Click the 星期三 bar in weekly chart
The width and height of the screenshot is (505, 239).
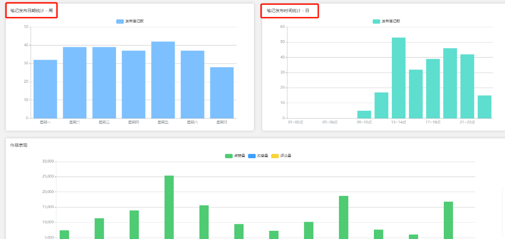104,82
